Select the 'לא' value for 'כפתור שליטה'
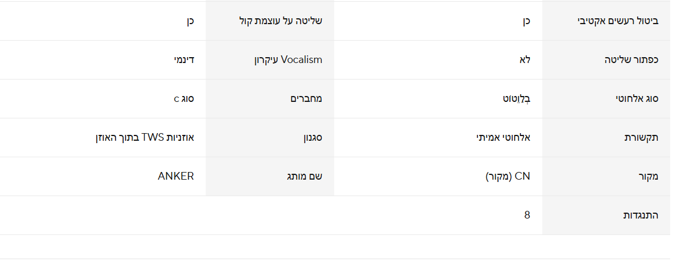 point(524,60)
